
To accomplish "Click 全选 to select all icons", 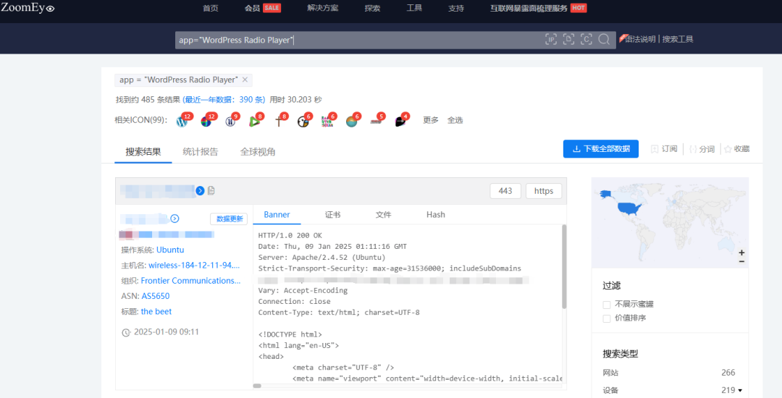I will (x=455, y=120).
